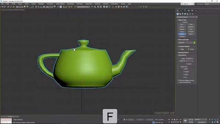The width and height of the screenshot is (220, 124).
Task: Open Time Configuration icon near frame field
Action: coord(180,122)
